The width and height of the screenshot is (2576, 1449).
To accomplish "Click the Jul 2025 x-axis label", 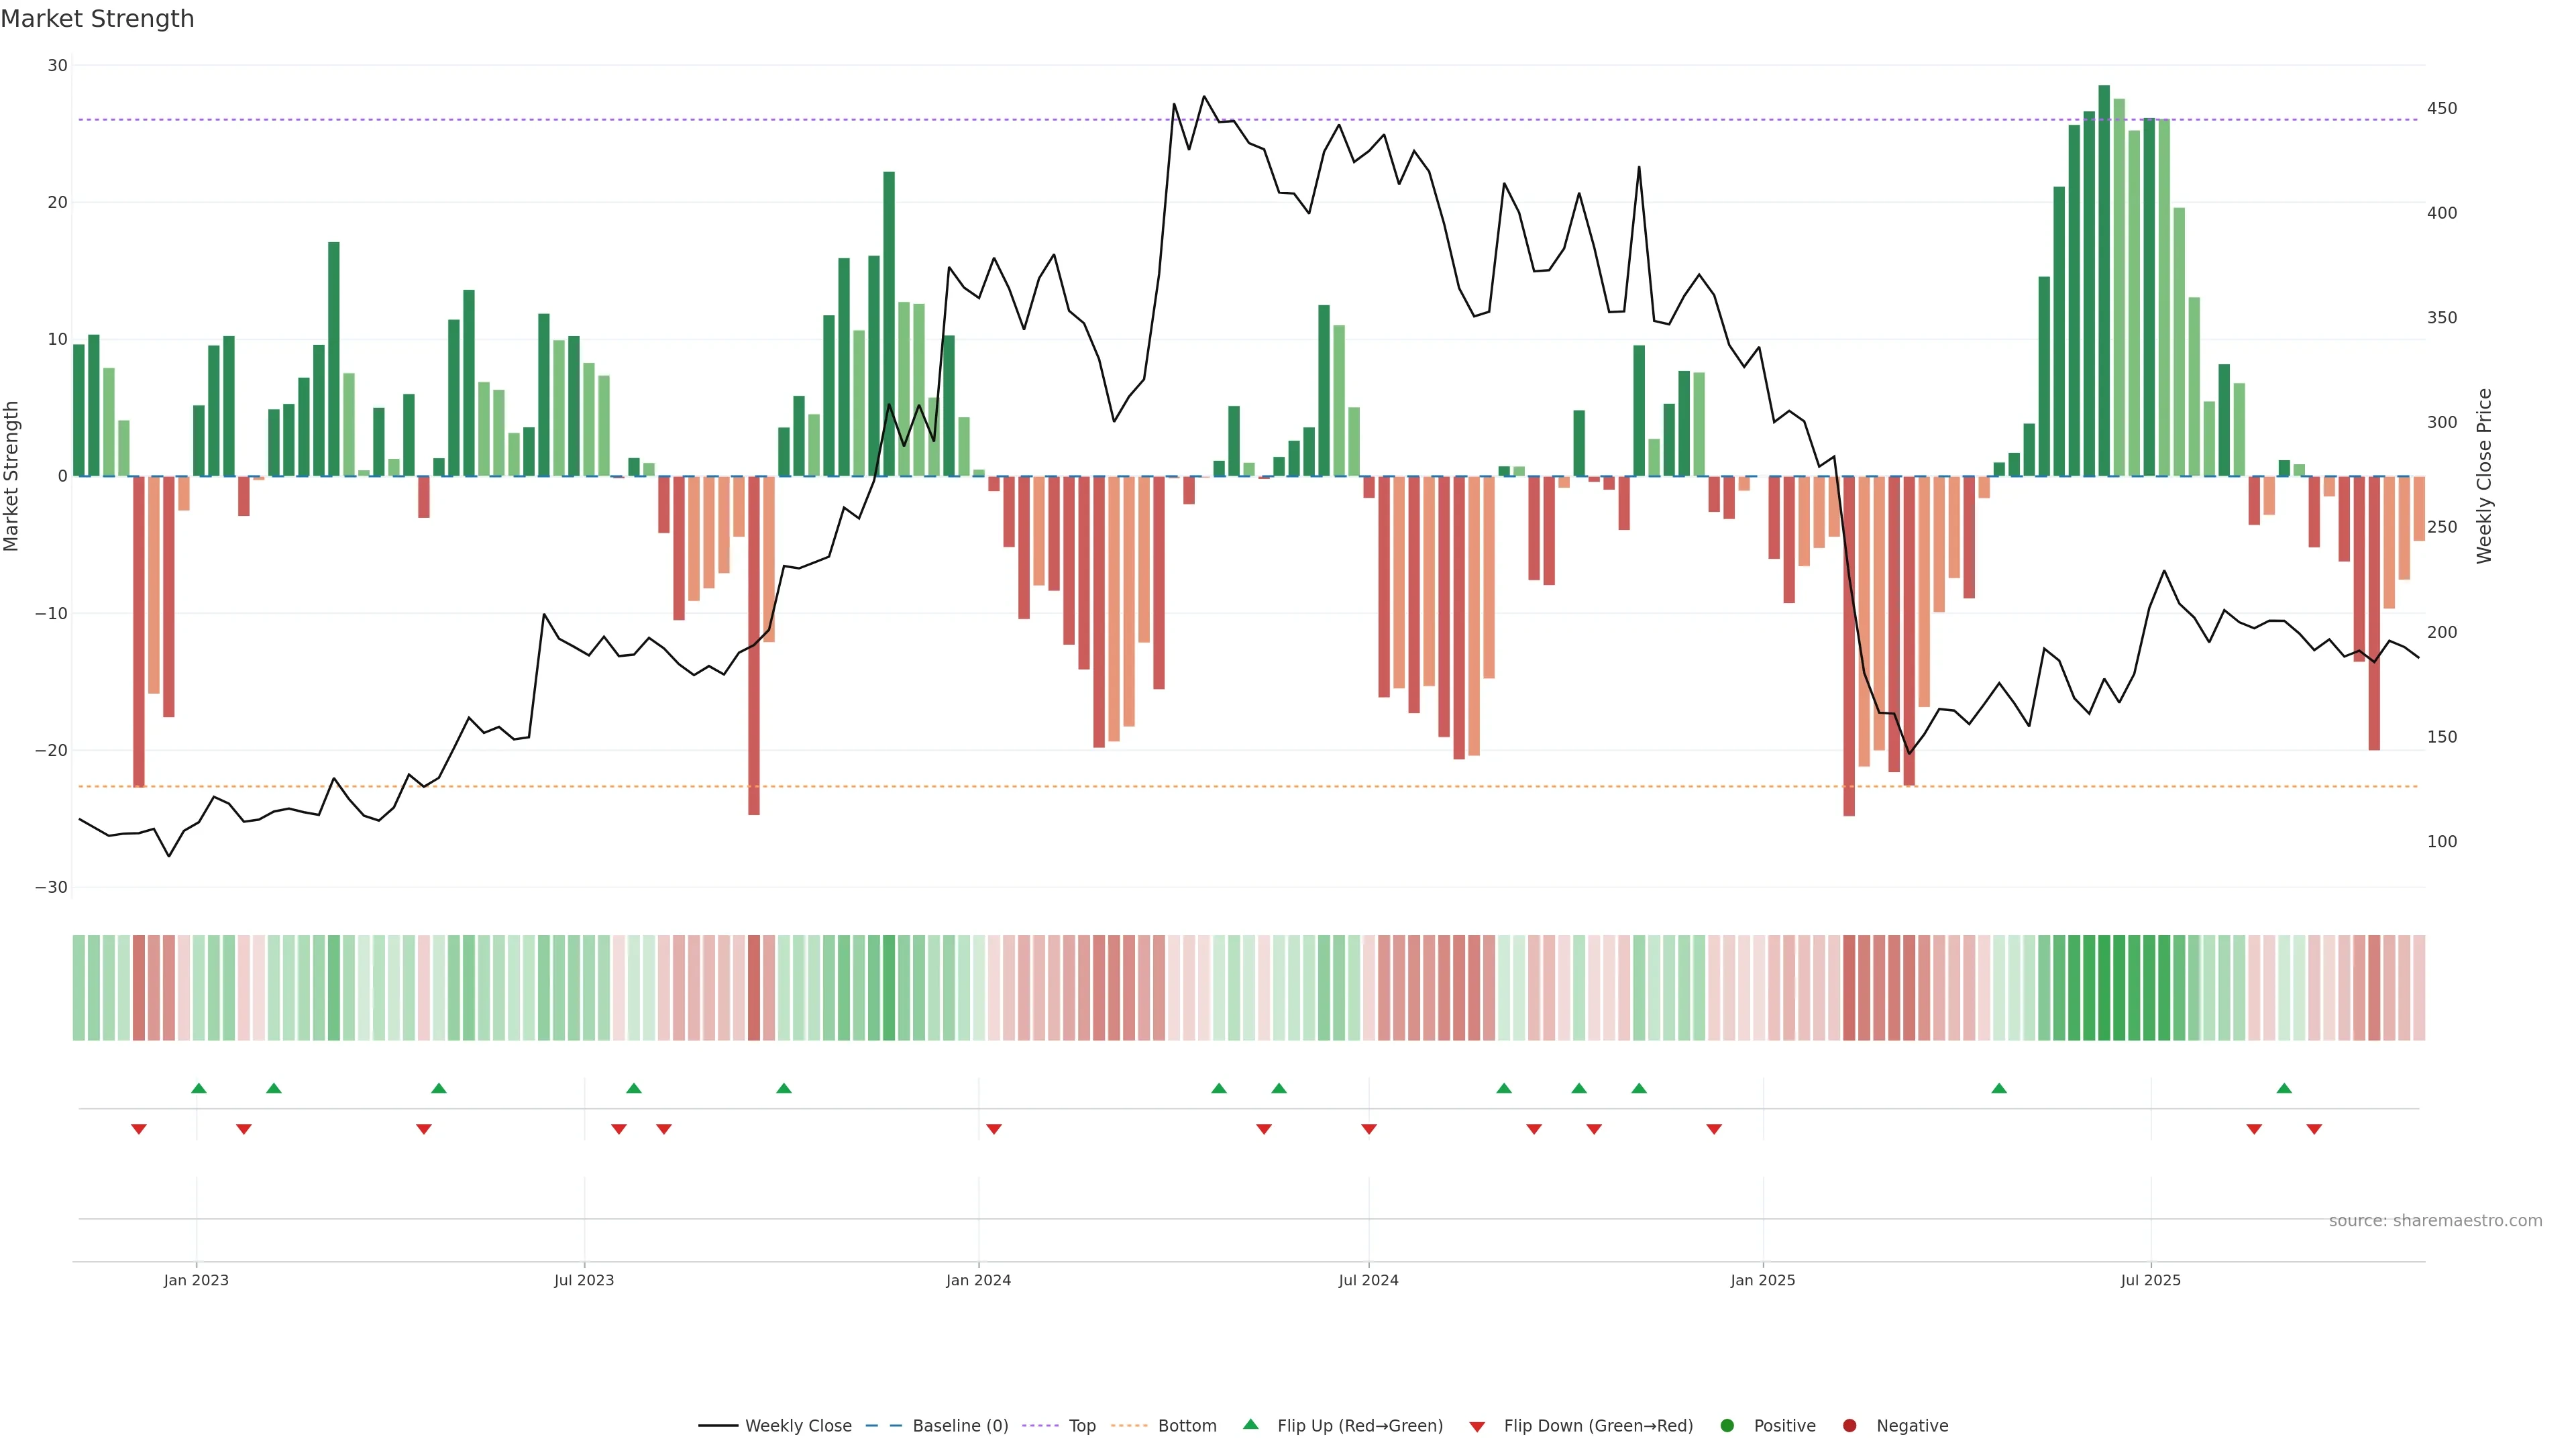I will (2150, 1280).
